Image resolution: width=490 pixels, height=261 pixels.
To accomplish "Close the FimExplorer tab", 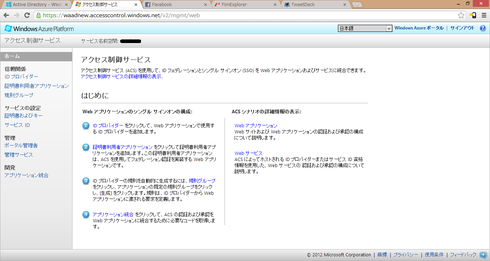I will click(x=275, y=5).
